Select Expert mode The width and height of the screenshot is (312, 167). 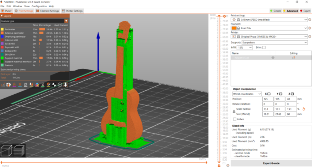tap(305, 11)
